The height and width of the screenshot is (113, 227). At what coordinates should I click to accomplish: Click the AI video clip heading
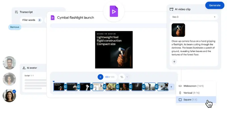pyautogui.click(x=183, y=9)
